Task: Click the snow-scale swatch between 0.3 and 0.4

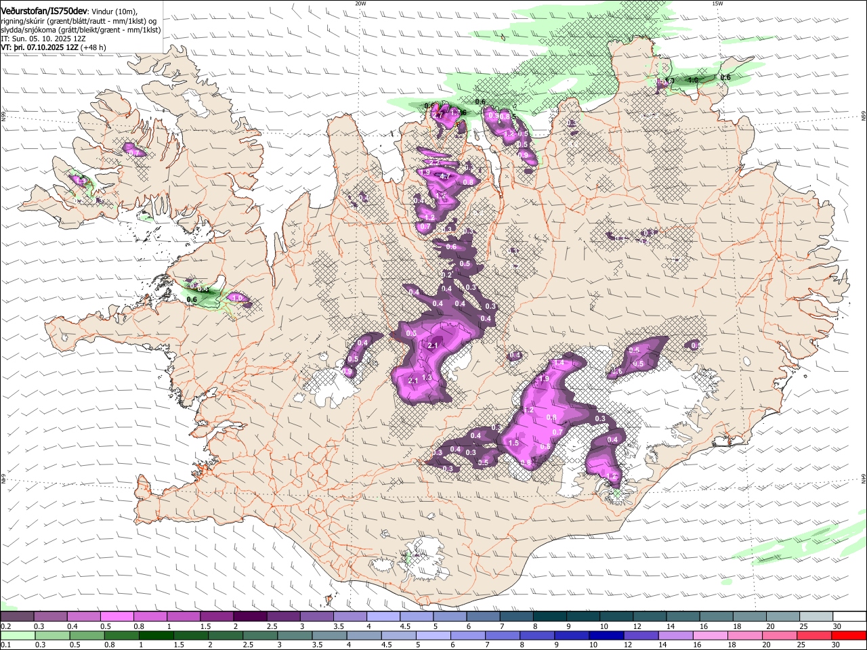Action: [50, 617]
